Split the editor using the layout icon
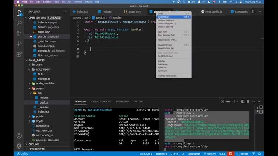Viewport: 278px width, 156px height. point(254,12)
